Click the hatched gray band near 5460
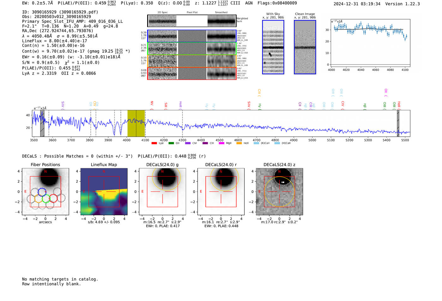Image resolution: width=442 pixels, height=301 pixels. pos(398,123)
